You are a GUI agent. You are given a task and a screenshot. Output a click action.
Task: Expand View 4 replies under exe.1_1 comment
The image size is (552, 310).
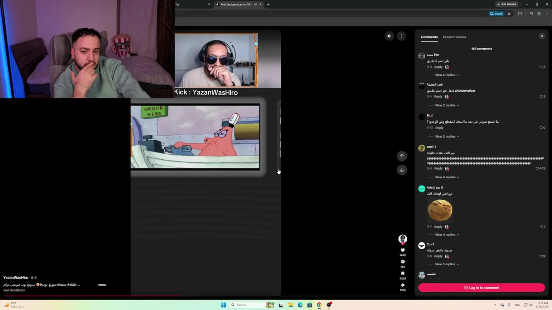click(446, 177)
